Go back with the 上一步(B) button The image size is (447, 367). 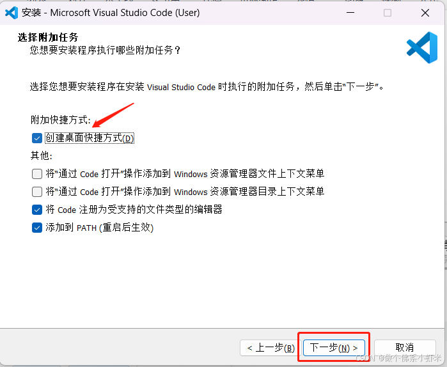coord(271,348)
